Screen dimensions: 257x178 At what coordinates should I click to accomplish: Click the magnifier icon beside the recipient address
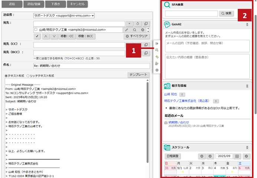pyautogui.click(x=135, y=30)
